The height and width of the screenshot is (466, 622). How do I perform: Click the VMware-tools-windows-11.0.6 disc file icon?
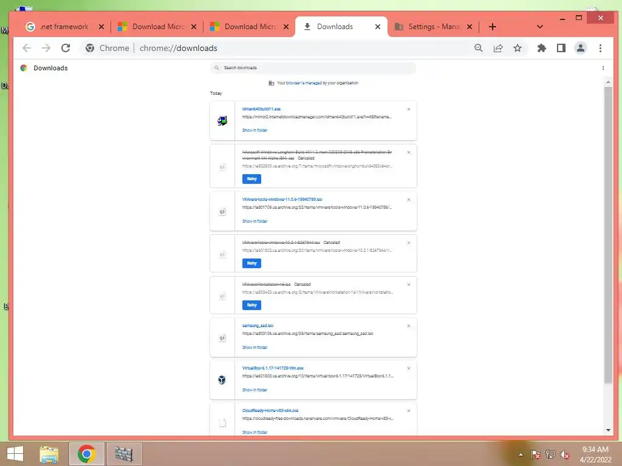(222, 212)
